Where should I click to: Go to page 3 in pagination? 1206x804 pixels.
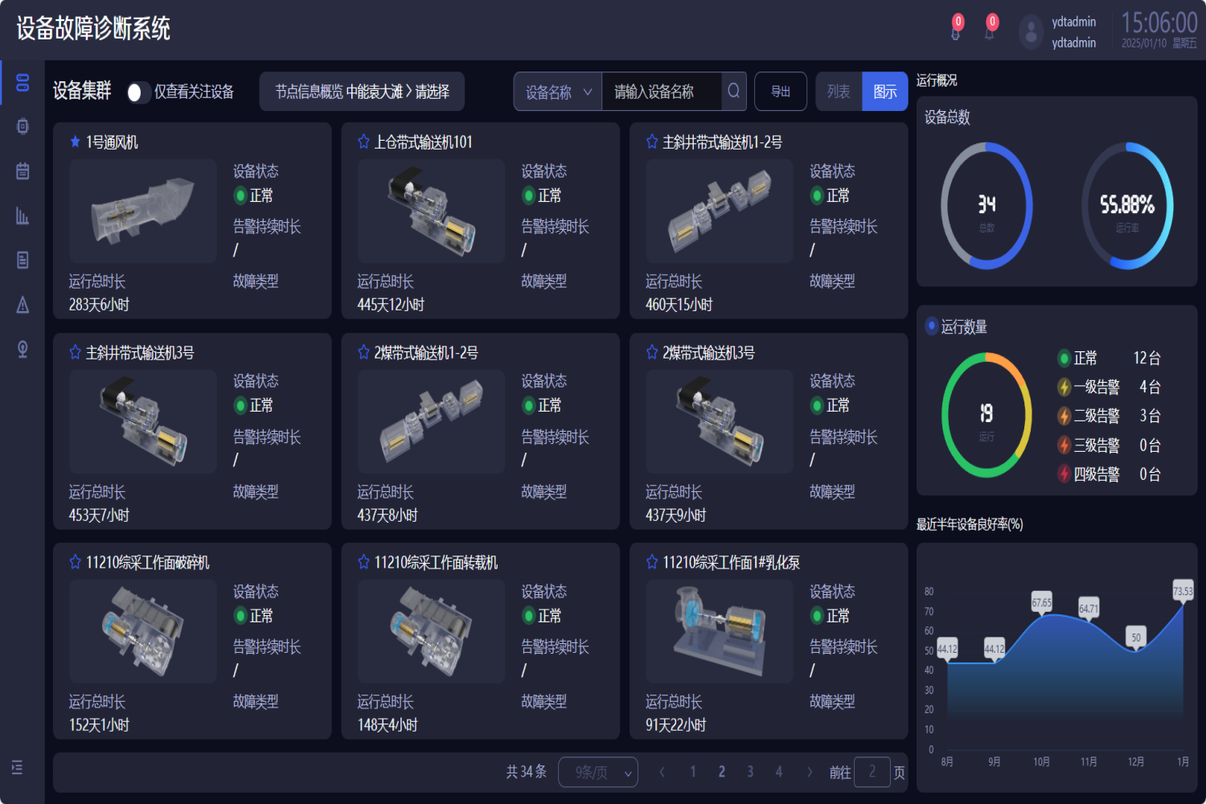pos(750,772)
